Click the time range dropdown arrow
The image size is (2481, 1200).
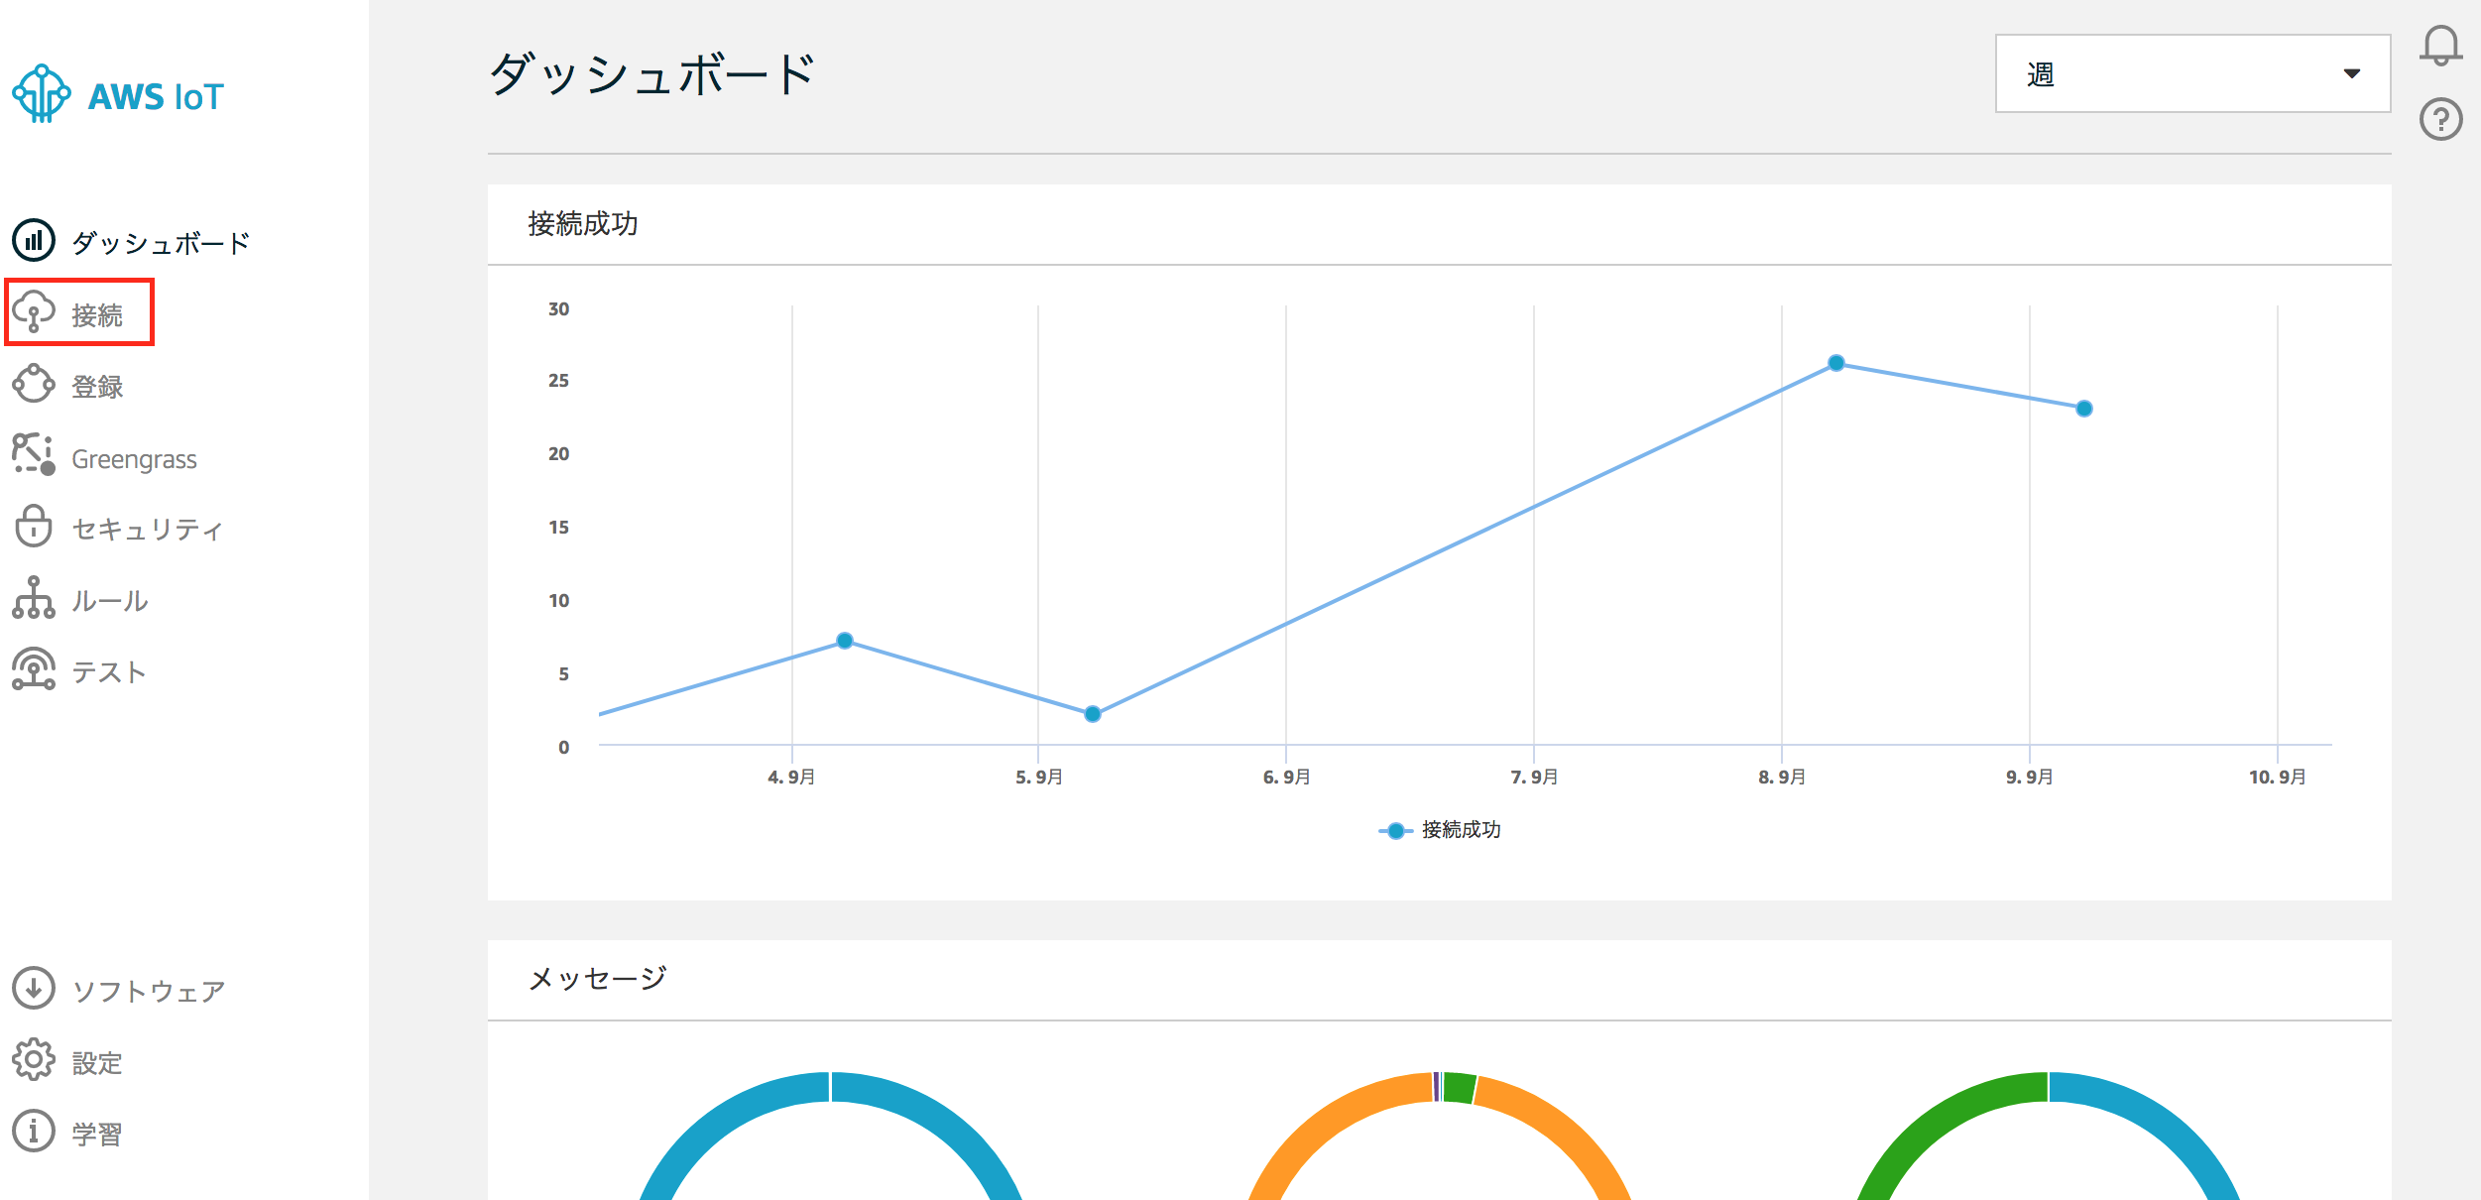[x=2351, y=74]
